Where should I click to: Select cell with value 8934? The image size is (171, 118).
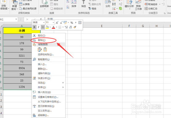pyautogui.click(x=22, y=68)
